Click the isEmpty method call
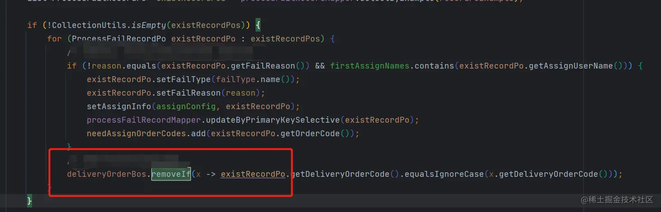 pyautogui.click(x=149, y=25)
